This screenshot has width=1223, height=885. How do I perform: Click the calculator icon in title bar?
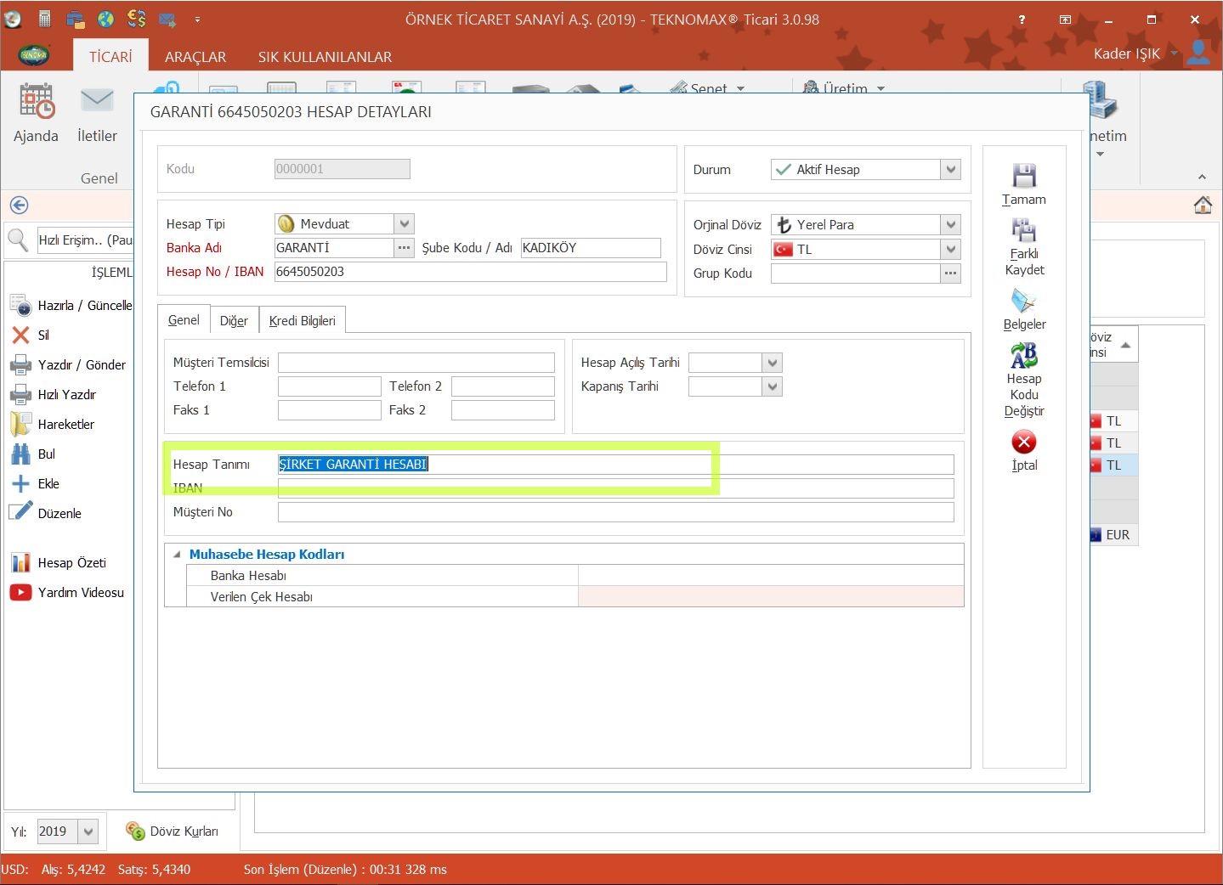[45, 18]
